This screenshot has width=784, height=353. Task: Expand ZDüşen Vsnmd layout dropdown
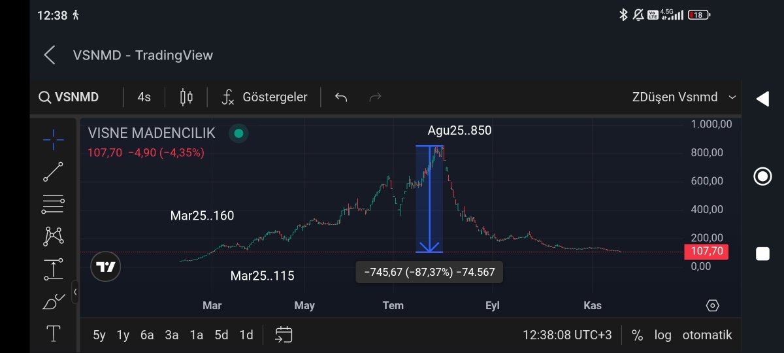pos(684,97)
